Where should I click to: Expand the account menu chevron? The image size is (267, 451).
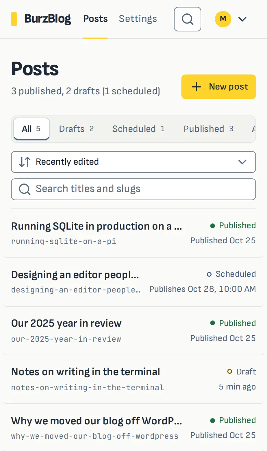point(242,19)
